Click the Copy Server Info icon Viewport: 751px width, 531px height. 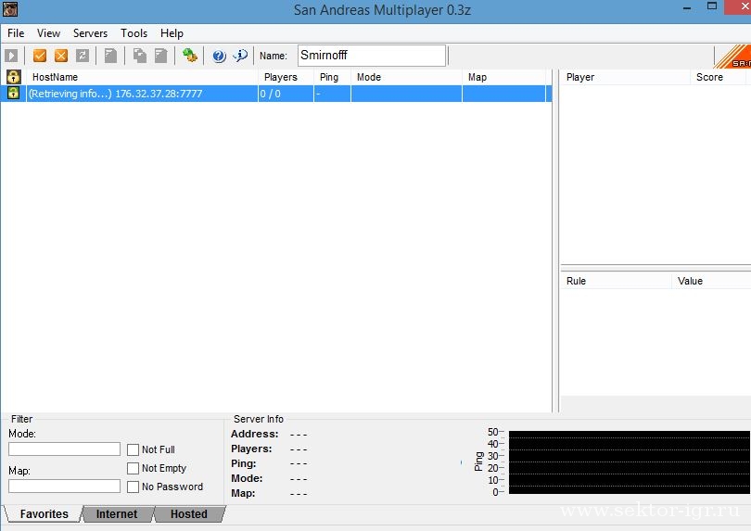point(139,56)
